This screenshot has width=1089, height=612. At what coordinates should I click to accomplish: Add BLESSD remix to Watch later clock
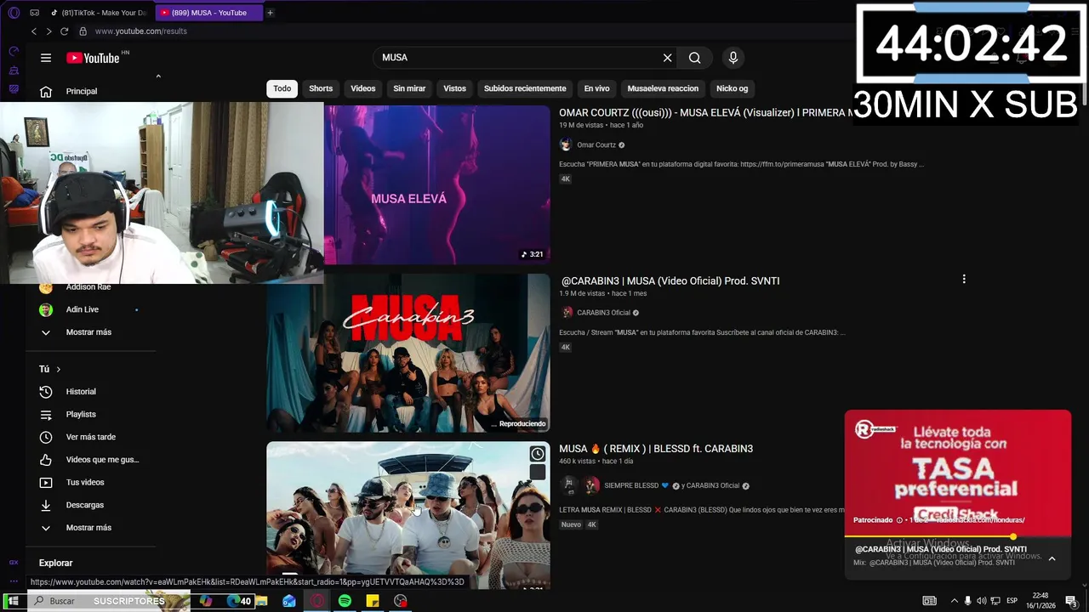(x=538, y=454)
